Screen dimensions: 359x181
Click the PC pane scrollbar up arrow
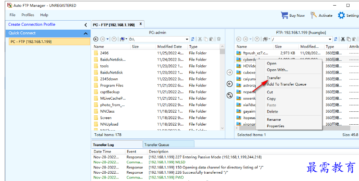click(222, 46)
